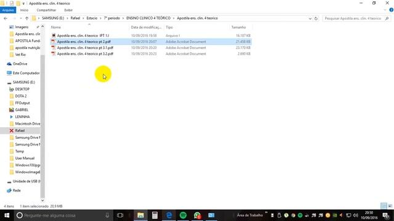Go to Estacio in the breadcrumb path
Viewport: 394px width, 221px height.
(x=92, y=18)
